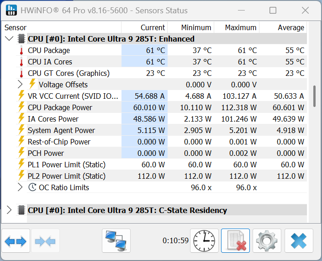Click the Minimum column header

(191, 27)
